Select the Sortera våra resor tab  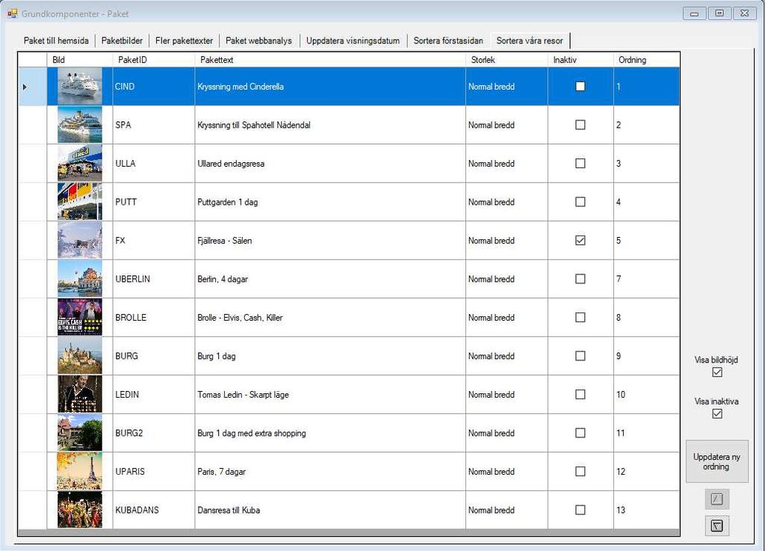pyautogui.click(x=530, y=40)
